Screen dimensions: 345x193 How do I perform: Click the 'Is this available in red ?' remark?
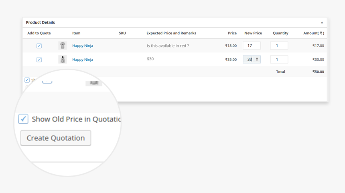pos(168,46)
